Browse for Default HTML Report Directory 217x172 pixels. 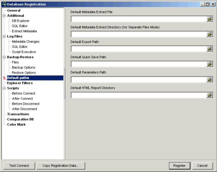pyautogui.click(x=209, y=95)
